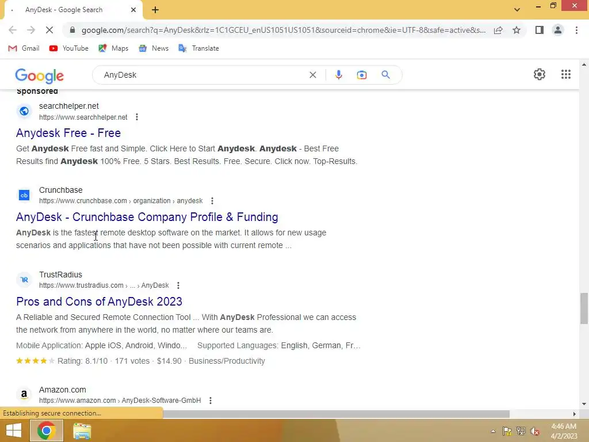Open News bookmark
The width and height of the screenshot is (589, 442).
coord(153,48)
